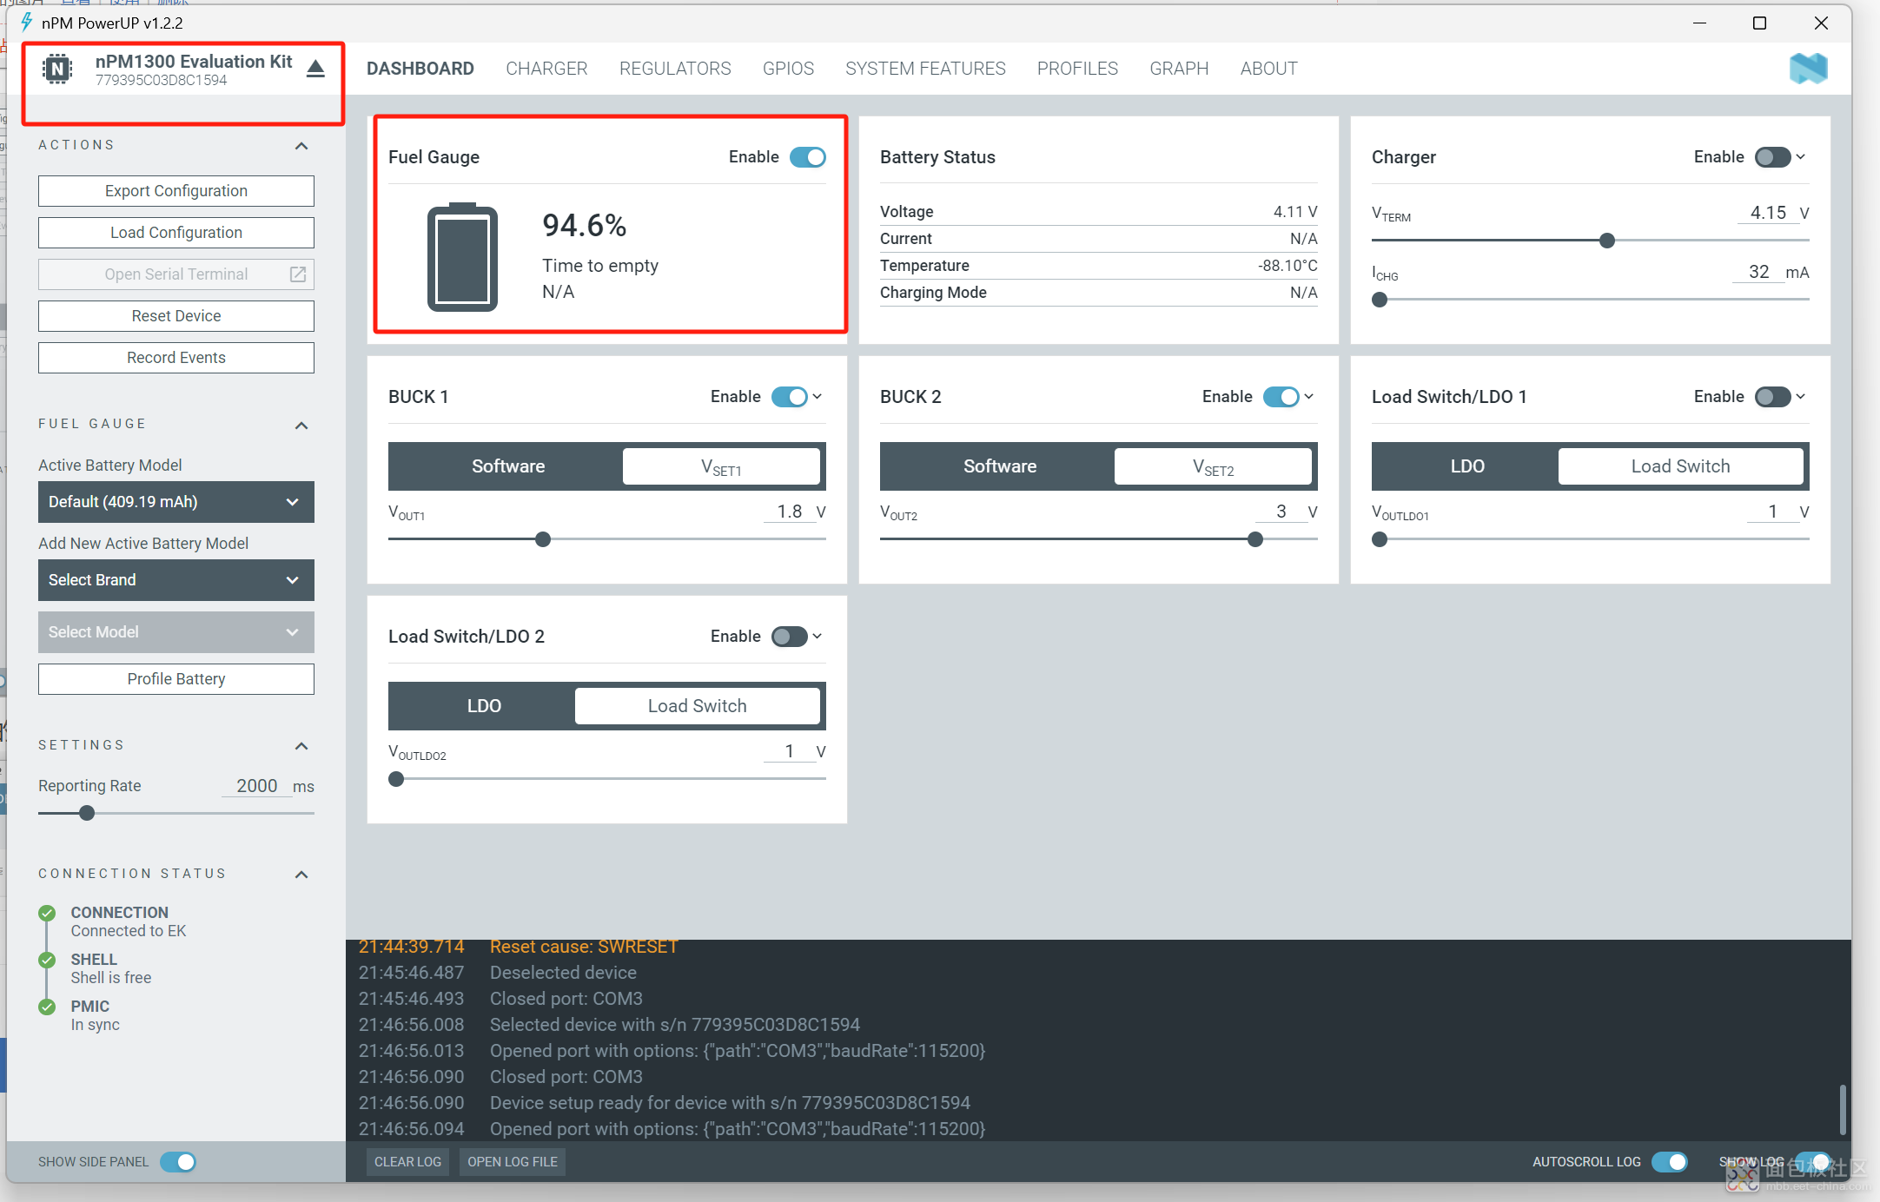Click the battery level icon in Fuel Gauge
This screenshot has height=1202, width=1880.
(462, 257)
